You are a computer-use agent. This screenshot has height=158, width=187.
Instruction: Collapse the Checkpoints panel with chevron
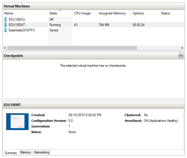click(181, 56)
